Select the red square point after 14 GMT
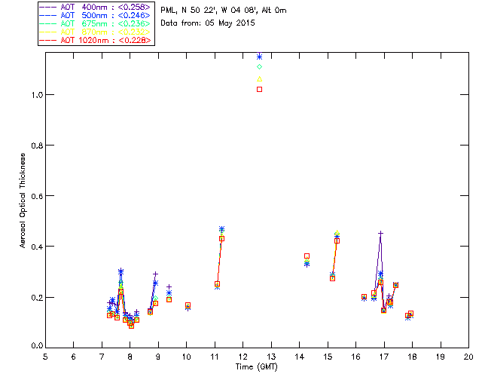 tap(307, 256)
